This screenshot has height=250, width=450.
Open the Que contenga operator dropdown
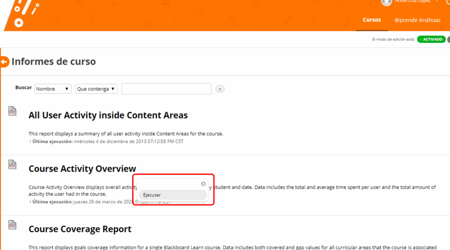96,89
